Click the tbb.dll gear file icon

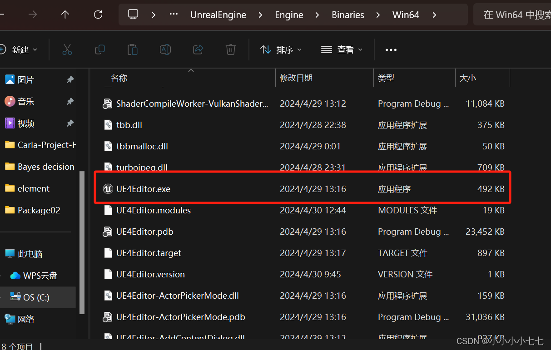point(108,125)
